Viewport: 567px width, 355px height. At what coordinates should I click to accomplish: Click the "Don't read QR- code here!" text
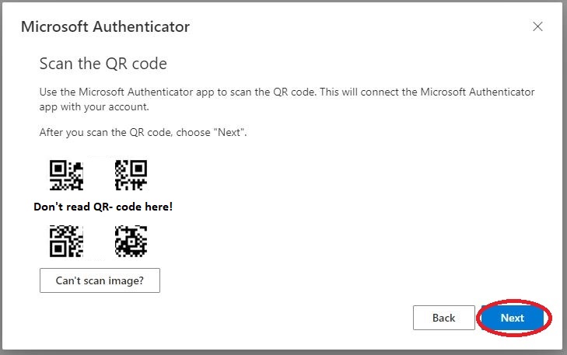103,207
